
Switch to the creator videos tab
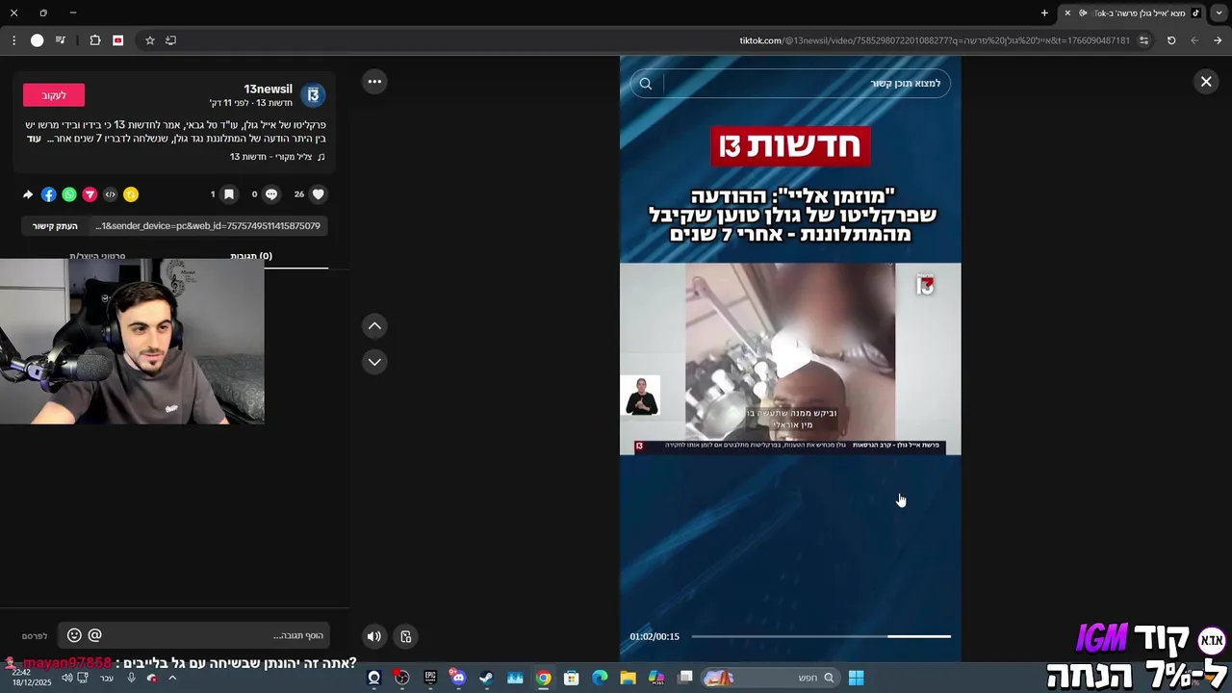click(x=97, y=257)
